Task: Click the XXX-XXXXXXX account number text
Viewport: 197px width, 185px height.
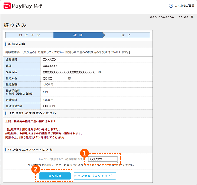Action: click(x=162, y=17)
